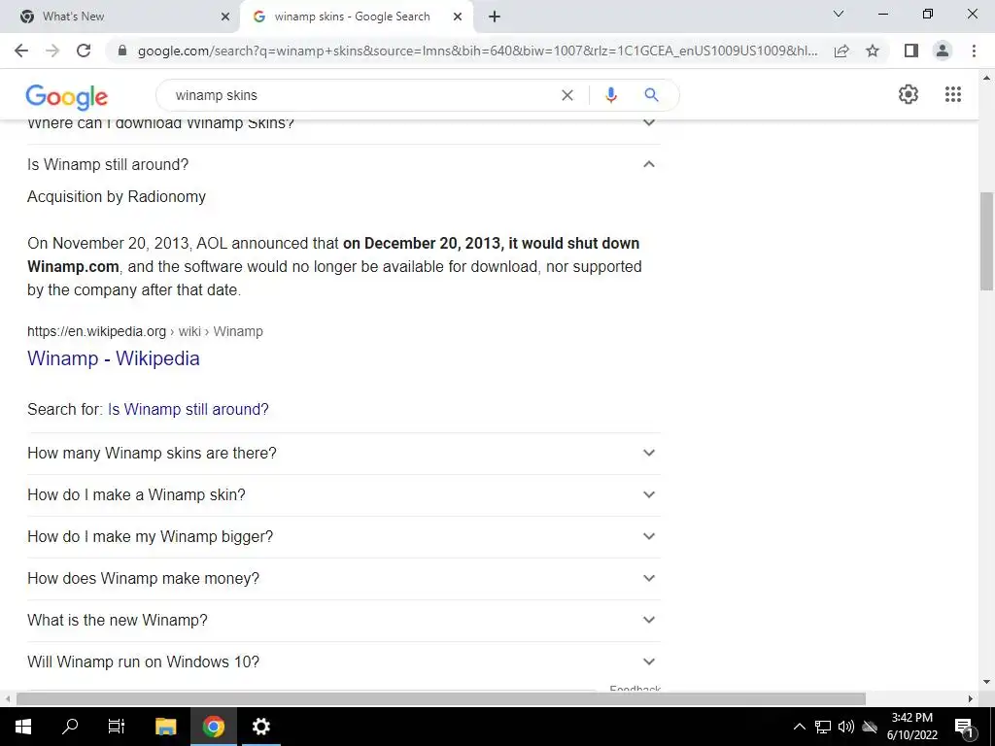
Task: Go back to the previous page
Action: [21, 51]
